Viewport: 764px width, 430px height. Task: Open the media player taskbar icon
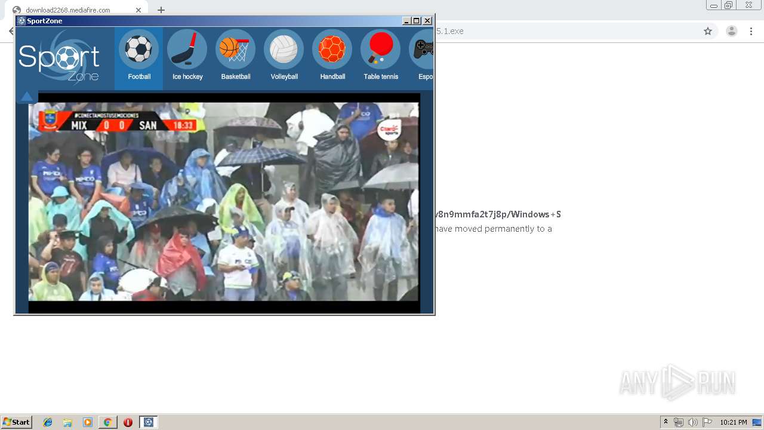88,422
